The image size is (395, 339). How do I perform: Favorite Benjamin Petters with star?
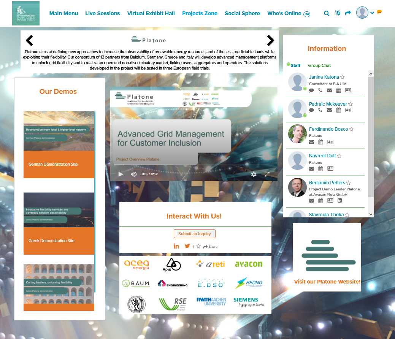point(348,183)
